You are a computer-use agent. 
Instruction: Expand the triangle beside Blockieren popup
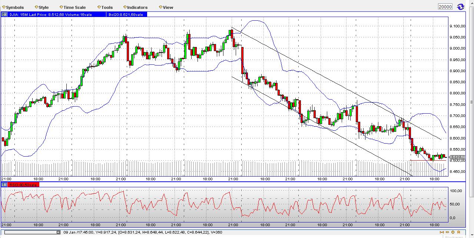click(472, 235)
